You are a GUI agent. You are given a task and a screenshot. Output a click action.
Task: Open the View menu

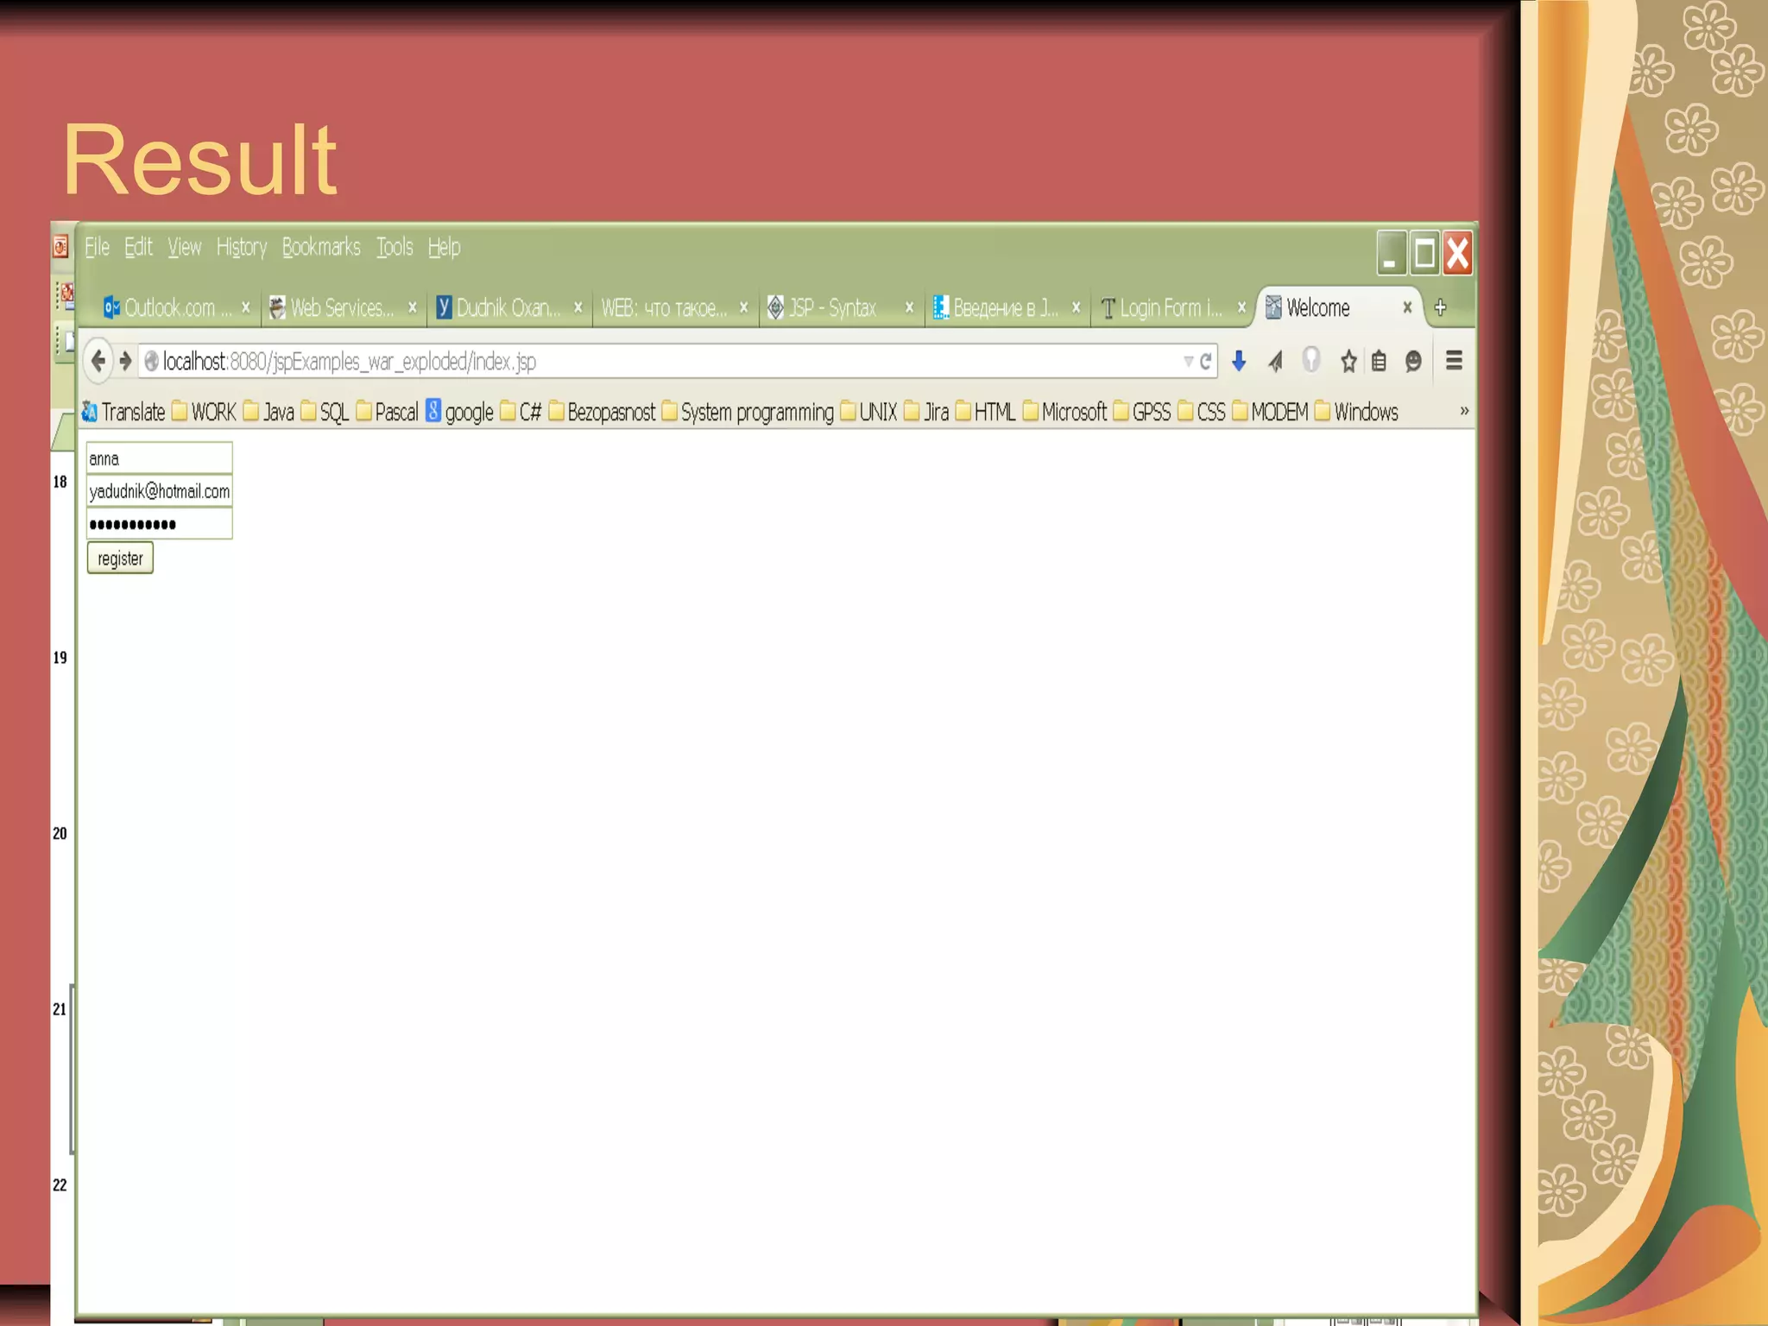pyautogui.click(x=185, y=248)
